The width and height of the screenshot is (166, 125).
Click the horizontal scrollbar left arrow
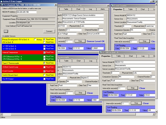click(x=1, y=114)
